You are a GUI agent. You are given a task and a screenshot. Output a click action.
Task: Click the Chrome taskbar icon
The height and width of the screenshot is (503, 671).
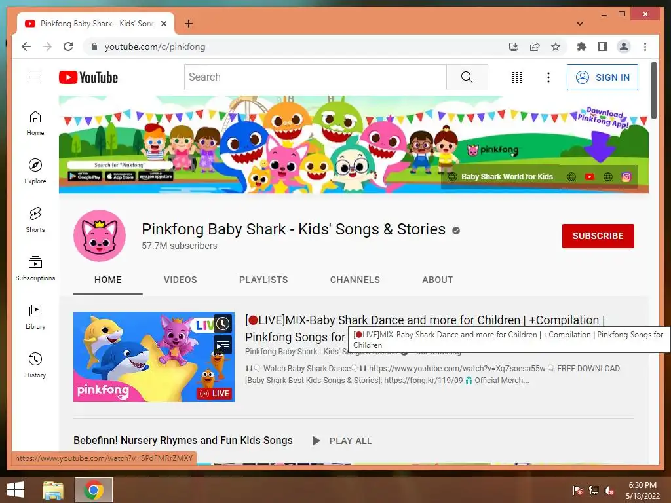[x=94, y=490]
